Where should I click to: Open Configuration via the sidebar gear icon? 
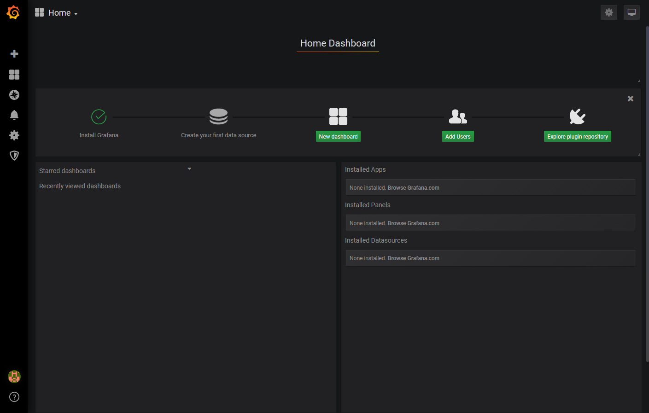click(14, 135)
